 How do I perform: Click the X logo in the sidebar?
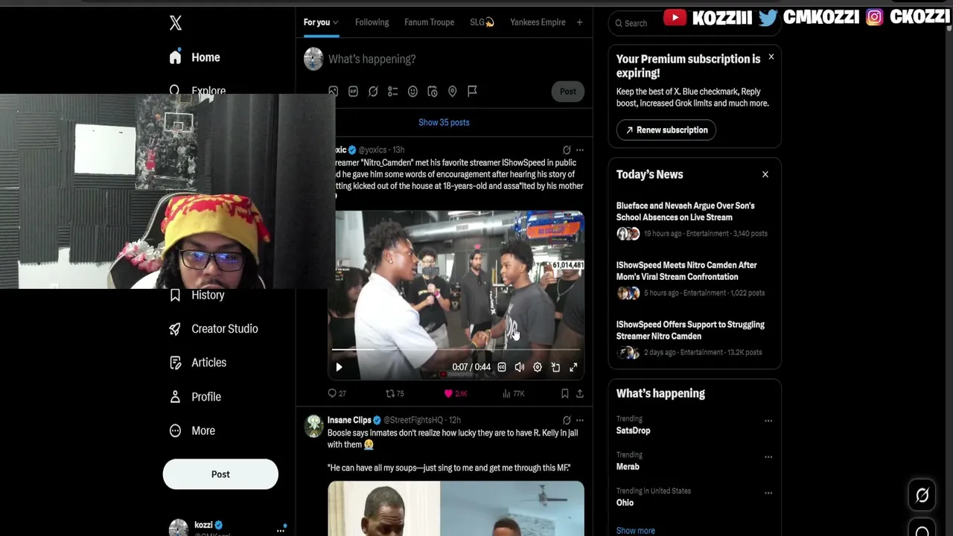click(x=176, y=23)
